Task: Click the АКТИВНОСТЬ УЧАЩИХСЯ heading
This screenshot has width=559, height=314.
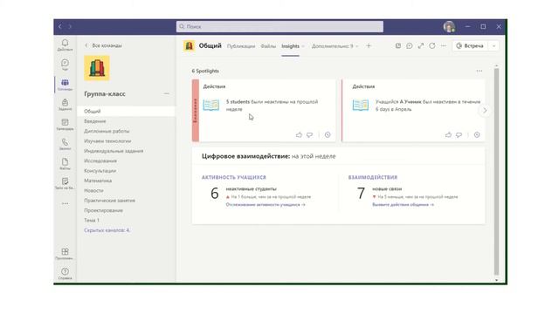Action: 234,177
